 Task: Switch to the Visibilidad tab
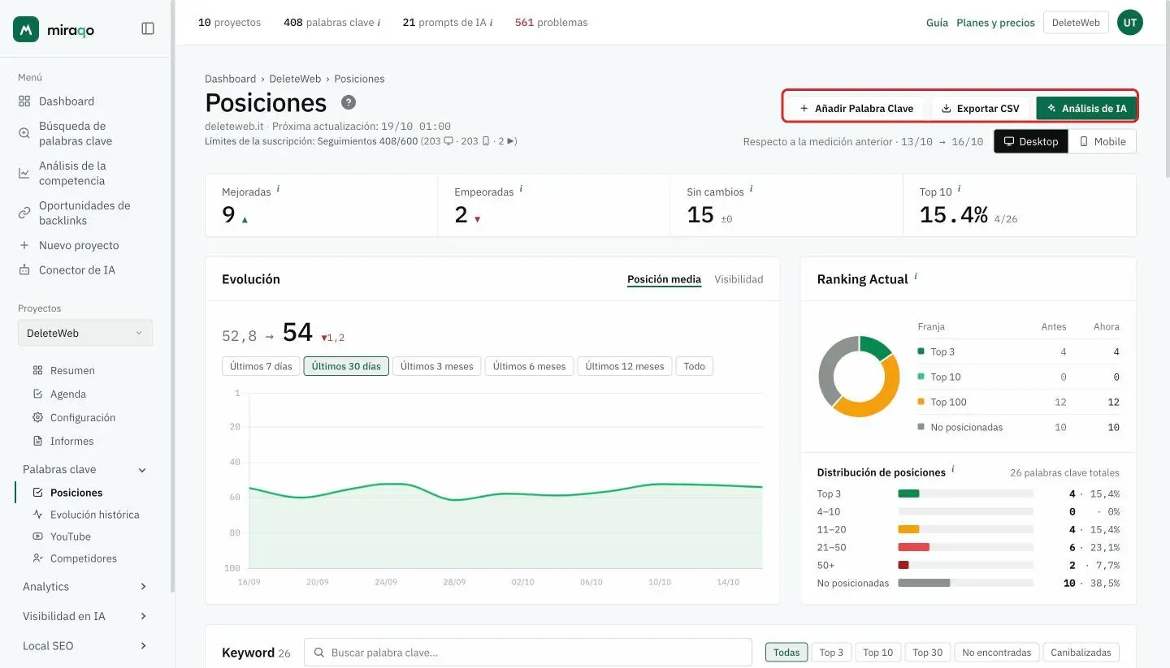[x=739, y=279]
